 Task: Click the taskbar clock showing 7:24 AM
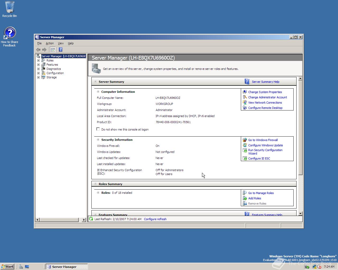tap(329, 267)
